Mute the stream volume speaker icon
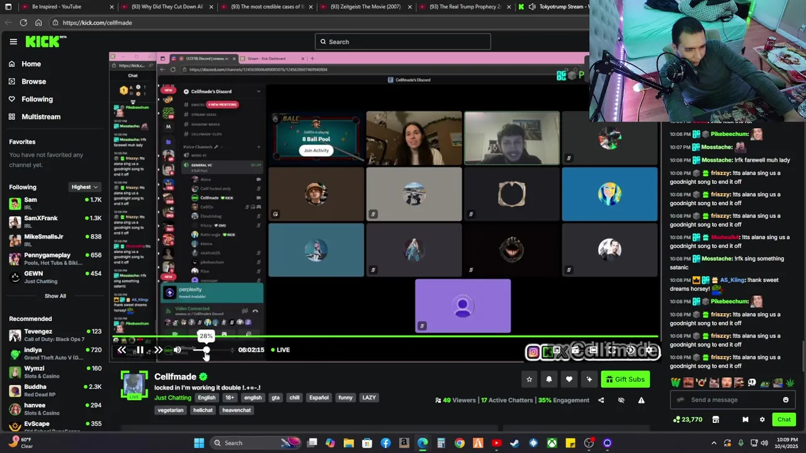Screen dimensions: 806x453 point(177,350)
